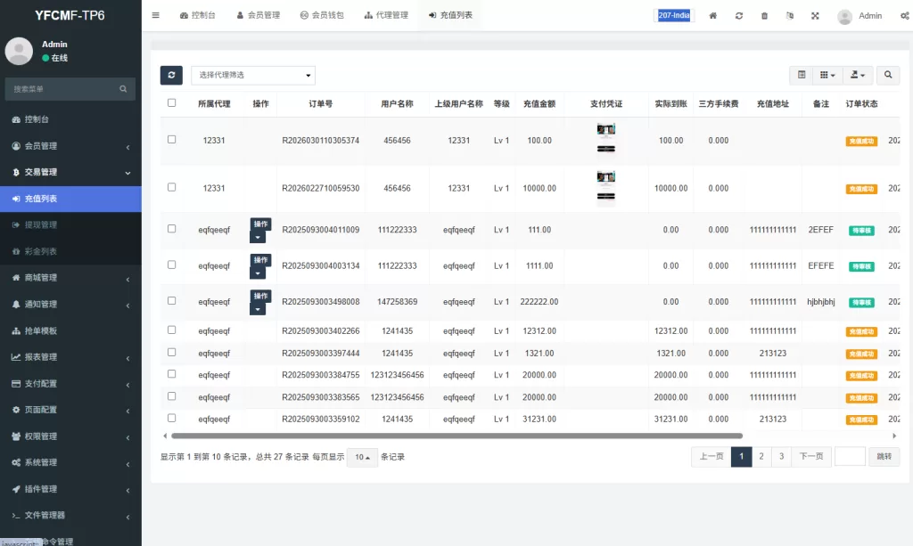Viewport: 913px width, 546px height.
Task: Enter fullscreen using the expand arrows icon
Action: coord(815,16)
